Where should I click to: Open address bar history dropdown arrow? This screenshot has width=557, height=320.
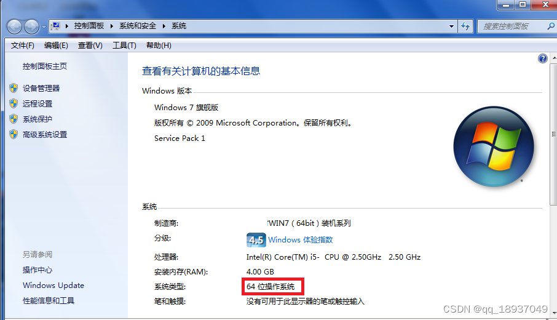[451, 26]
